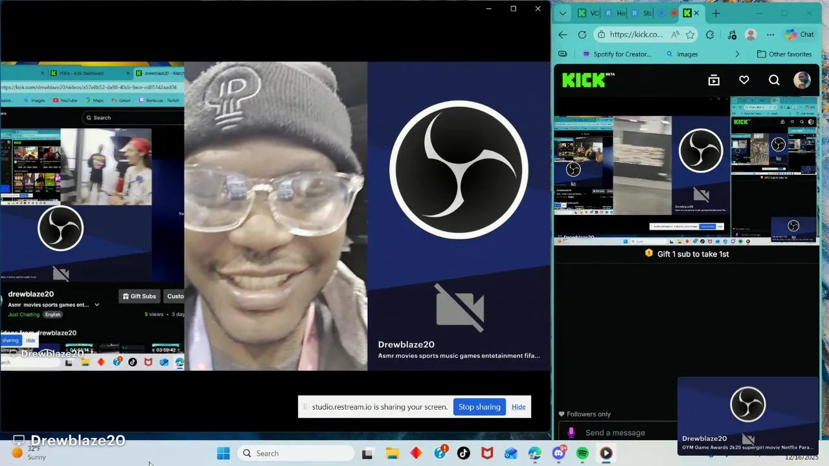
Task: Refresh the Kick page in Edge
Action: tap(582, 35)
